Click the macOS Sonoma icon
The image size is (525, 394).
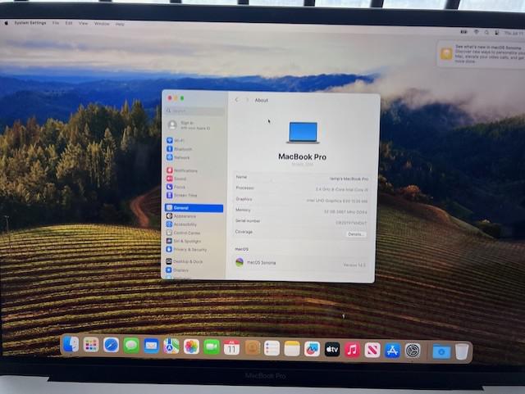tap(240, 262)
